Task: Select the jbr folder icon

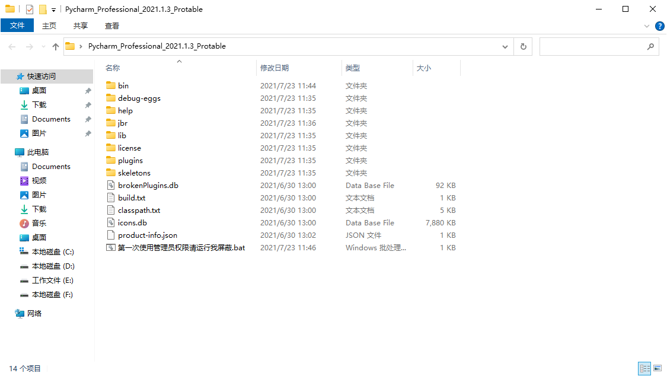Action: click(x=111, y=123)
